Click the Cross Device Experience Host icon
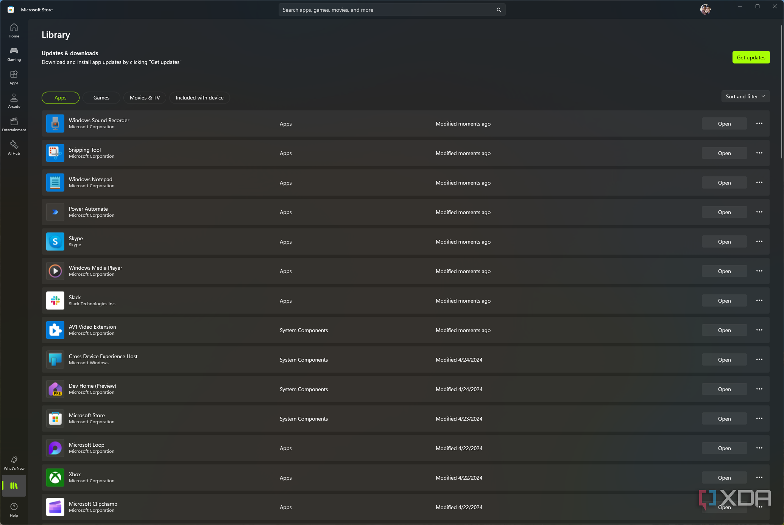 (x=55, y=360)
